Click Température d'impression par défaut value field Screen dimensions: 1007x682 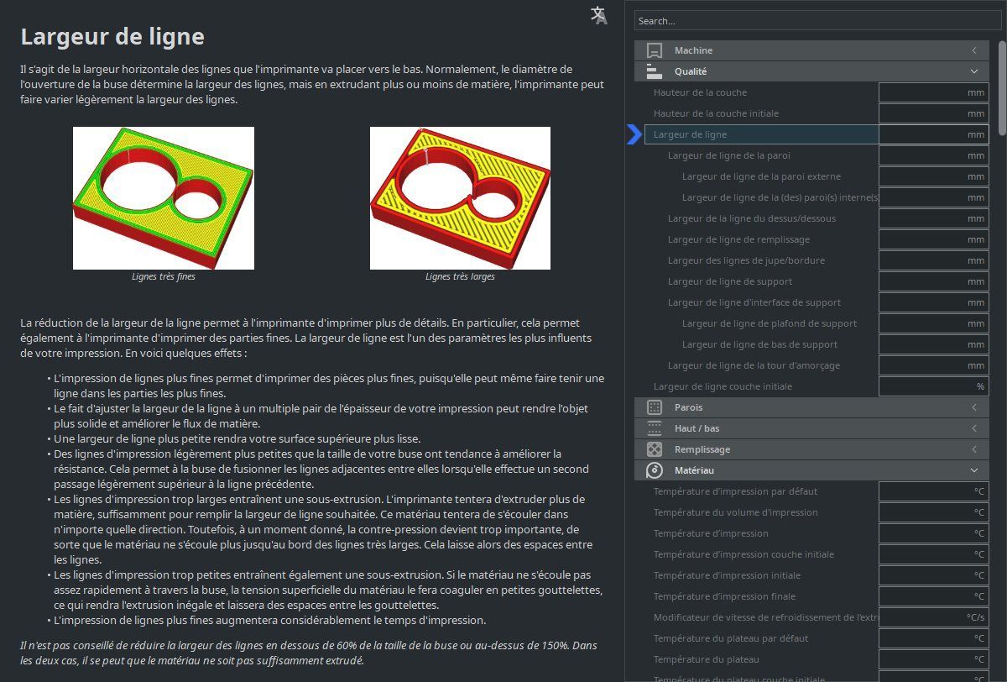tap(934, 491)
